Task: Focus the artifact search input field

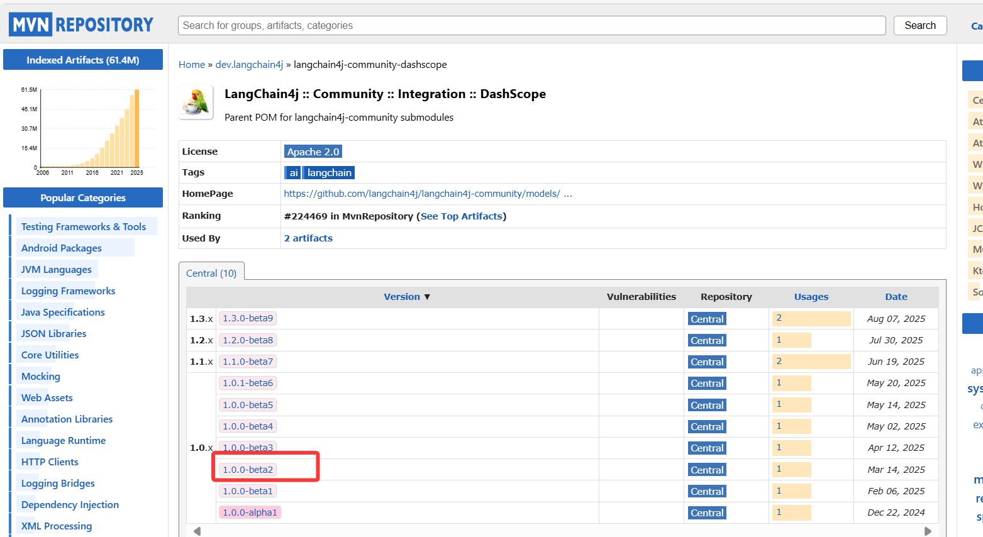Action: [532, 25]
